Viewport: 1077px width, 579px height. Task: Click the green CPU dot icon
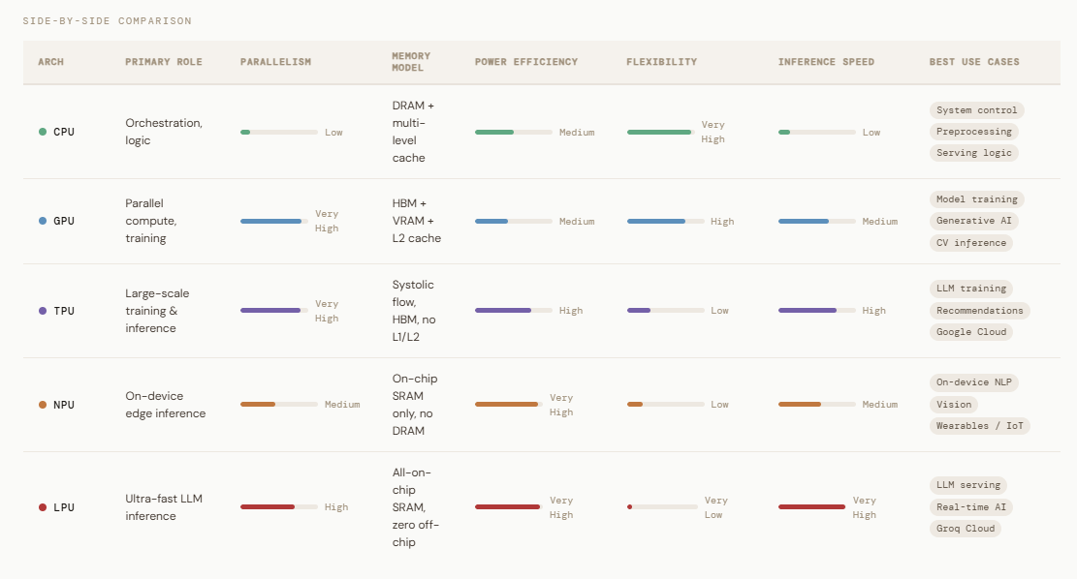click(x=43, y=132)
